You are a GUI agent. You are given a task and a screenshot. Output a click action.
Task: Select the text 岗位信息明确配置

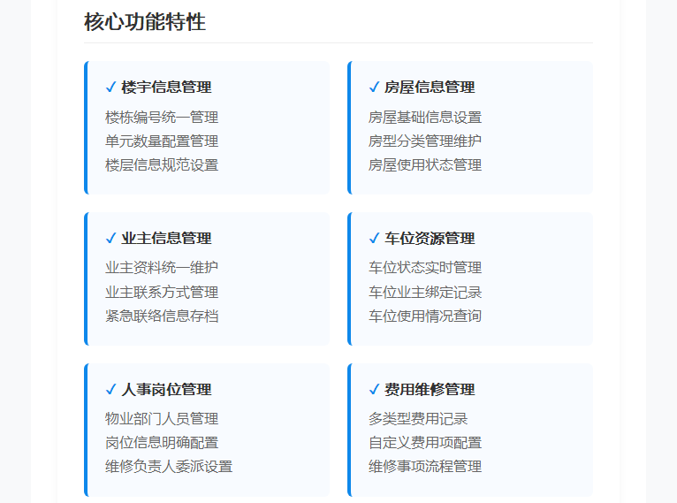coord(162,443)
